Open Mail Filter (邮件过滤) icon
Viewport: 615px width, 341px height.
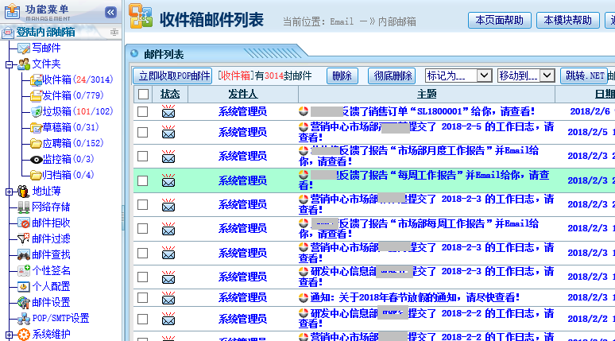23,238
